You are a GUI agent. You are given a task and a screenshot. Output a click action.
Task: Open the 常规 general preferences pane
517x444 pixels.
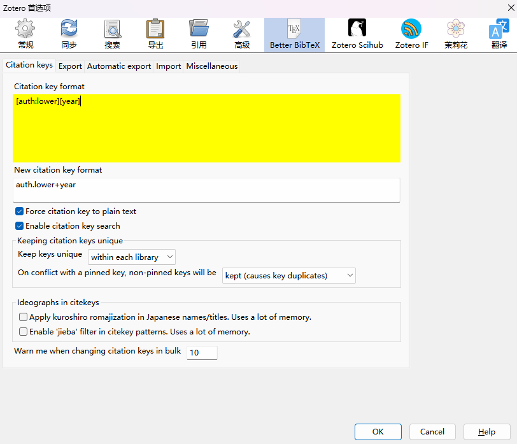(x=25, y=34)
